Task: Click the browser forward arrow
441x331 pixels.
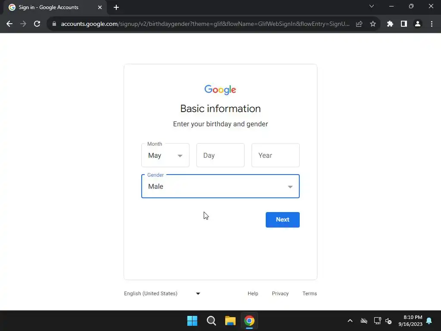Action: coord(23,24)
